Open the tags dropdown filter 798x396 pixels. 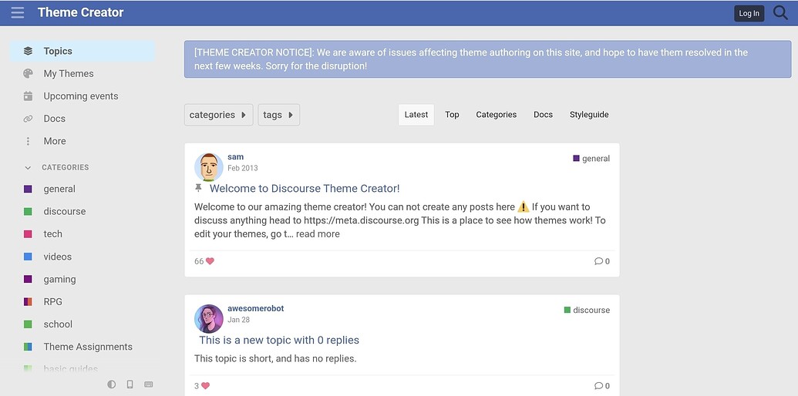tap(278, 115)
